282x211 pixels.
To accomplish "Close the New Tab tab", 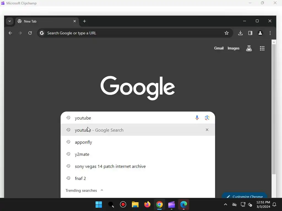I will (x=74, y=21).
